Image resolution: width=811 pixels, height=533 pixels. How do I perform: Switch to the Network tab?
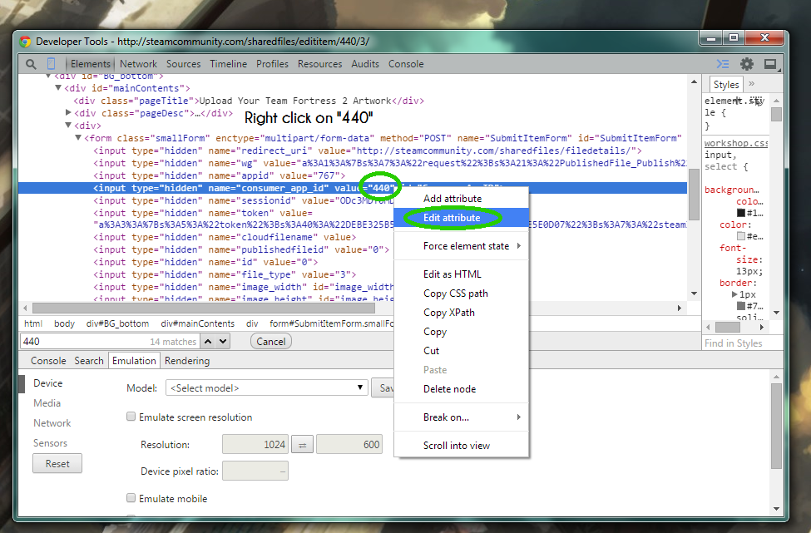pos(138,64)
